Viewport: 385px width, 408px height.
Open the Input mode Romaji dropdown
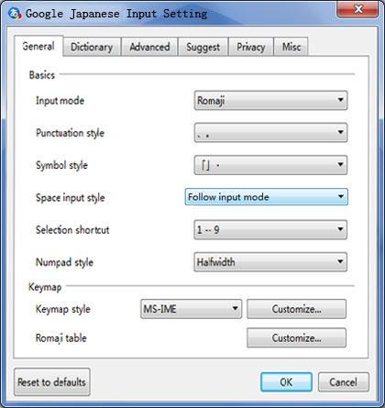pyautogui.click(x=270, y=100)
